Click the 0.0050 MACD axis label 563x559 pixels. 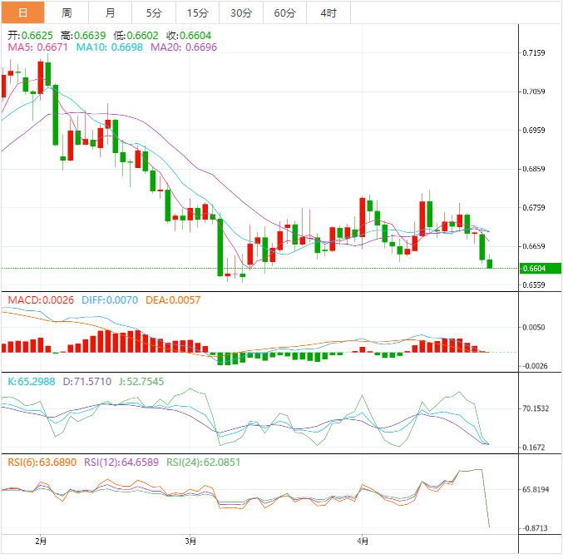[x=534, y=328]
